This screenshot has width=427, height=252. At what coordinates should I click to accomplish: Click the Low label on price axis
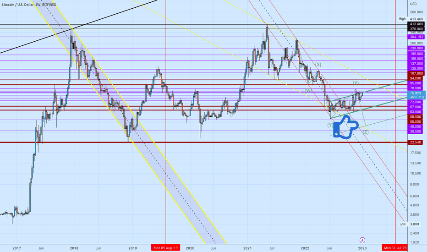click(403, 224)
